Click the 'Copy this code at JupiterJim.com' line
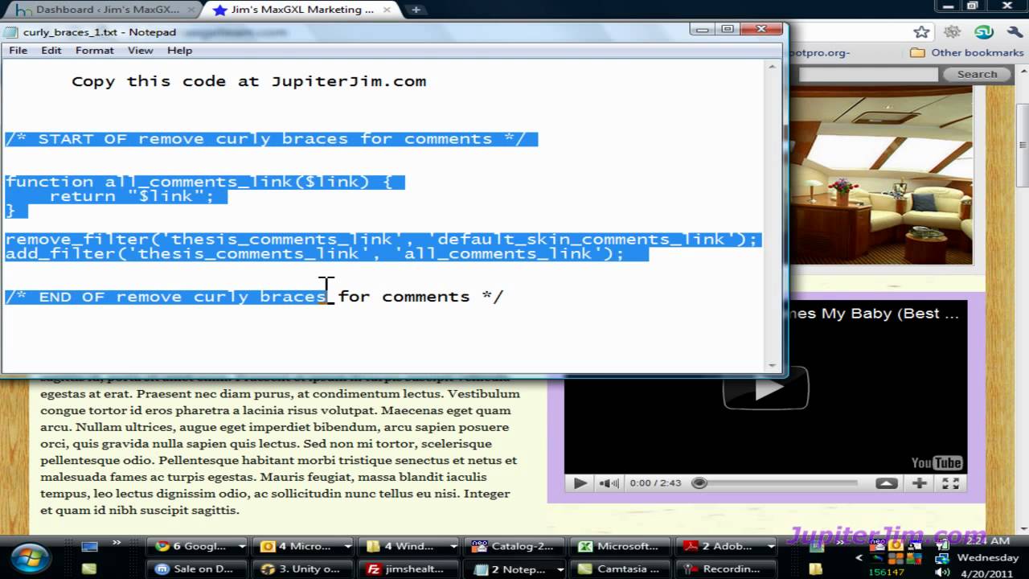Image resolution: width=1029 pixels, height=579 pixels. (248, 81)
